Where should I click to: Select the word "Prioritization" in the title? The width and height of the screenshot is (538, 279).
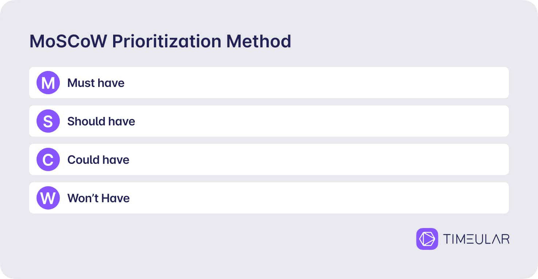coord(167,42)
